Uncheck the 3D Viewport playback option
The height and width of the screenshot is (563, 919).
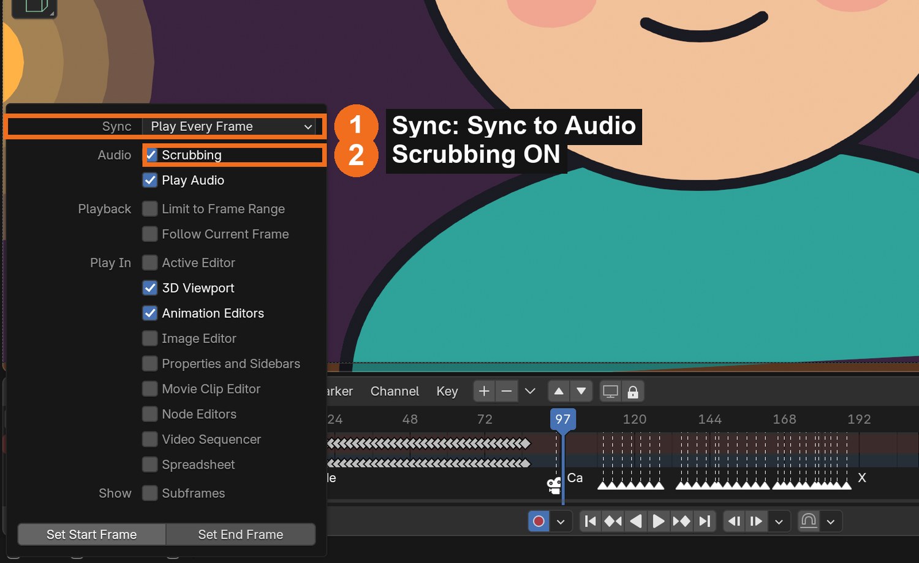click(150, 288)
